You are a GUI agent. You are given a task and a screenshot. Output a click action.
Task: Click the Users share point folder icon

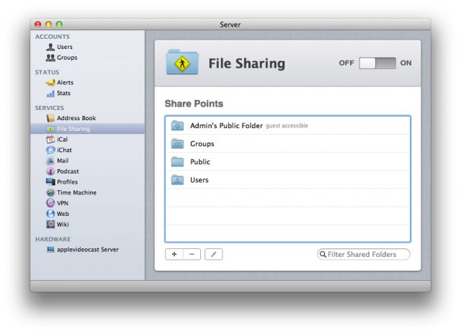(x=178, y=180)
